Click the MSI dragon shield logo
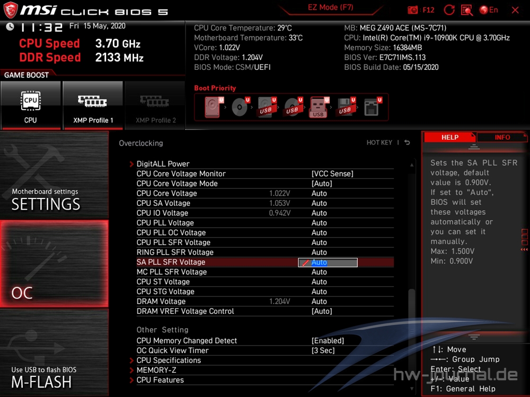Screen dimensions: 530x397 [x=11, y=10]
